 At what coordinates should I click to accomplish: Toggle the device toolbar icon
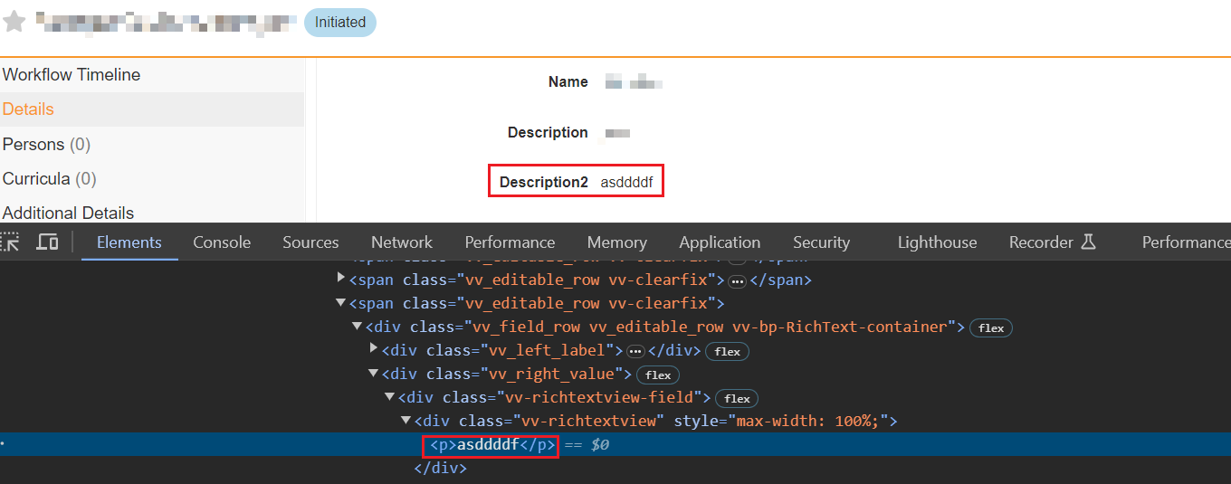click(48, 242)
